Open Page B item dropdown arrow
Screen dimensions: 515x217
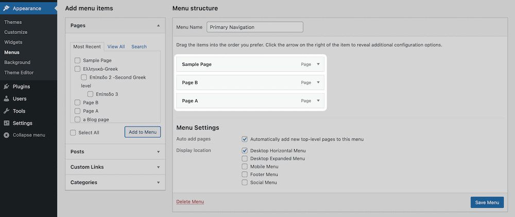click(x=318, y=82)
